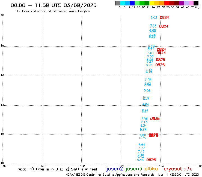Click the 6.59 wave height reading

pyautogui.click(x=150, y=53)
